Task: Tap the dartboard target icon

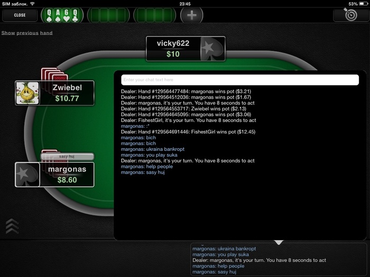Action: coord(350,15)
